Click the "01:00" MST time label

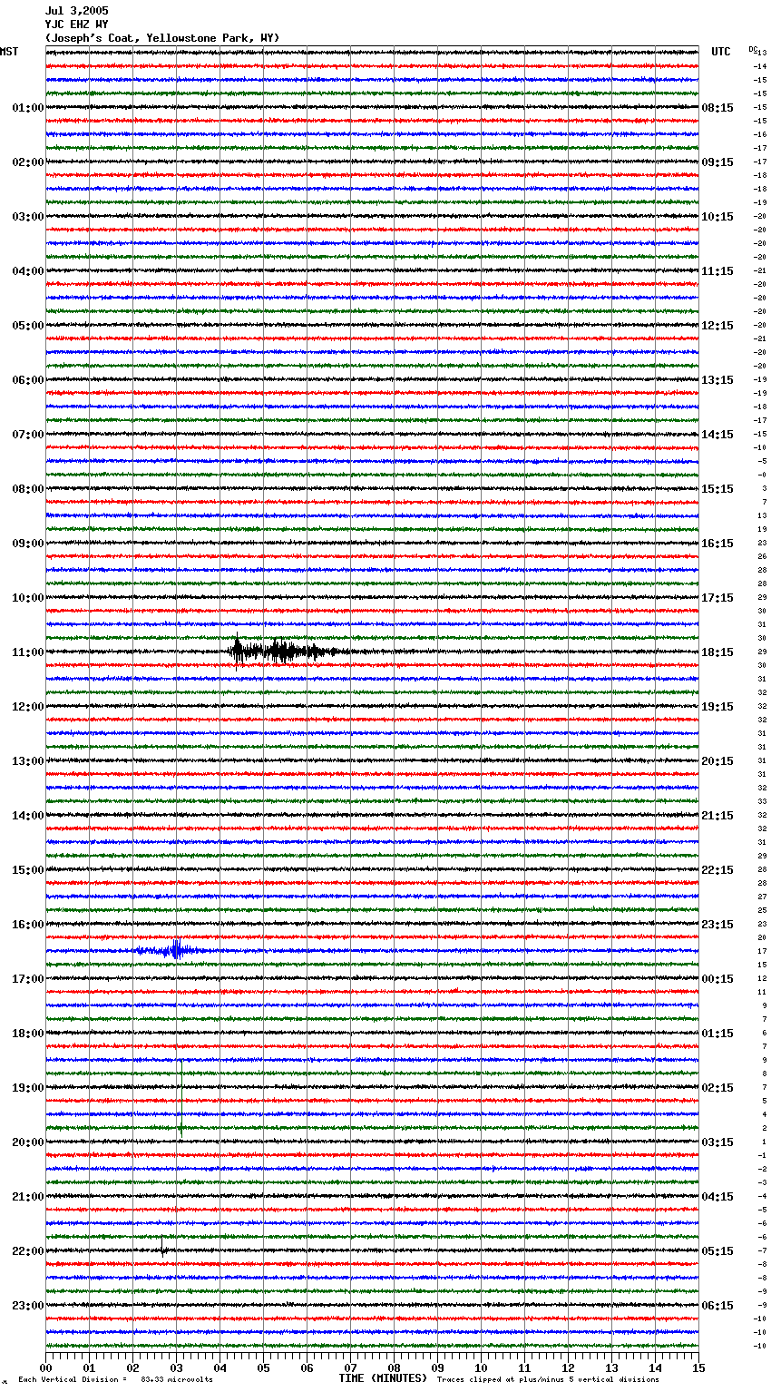point(28,108)
